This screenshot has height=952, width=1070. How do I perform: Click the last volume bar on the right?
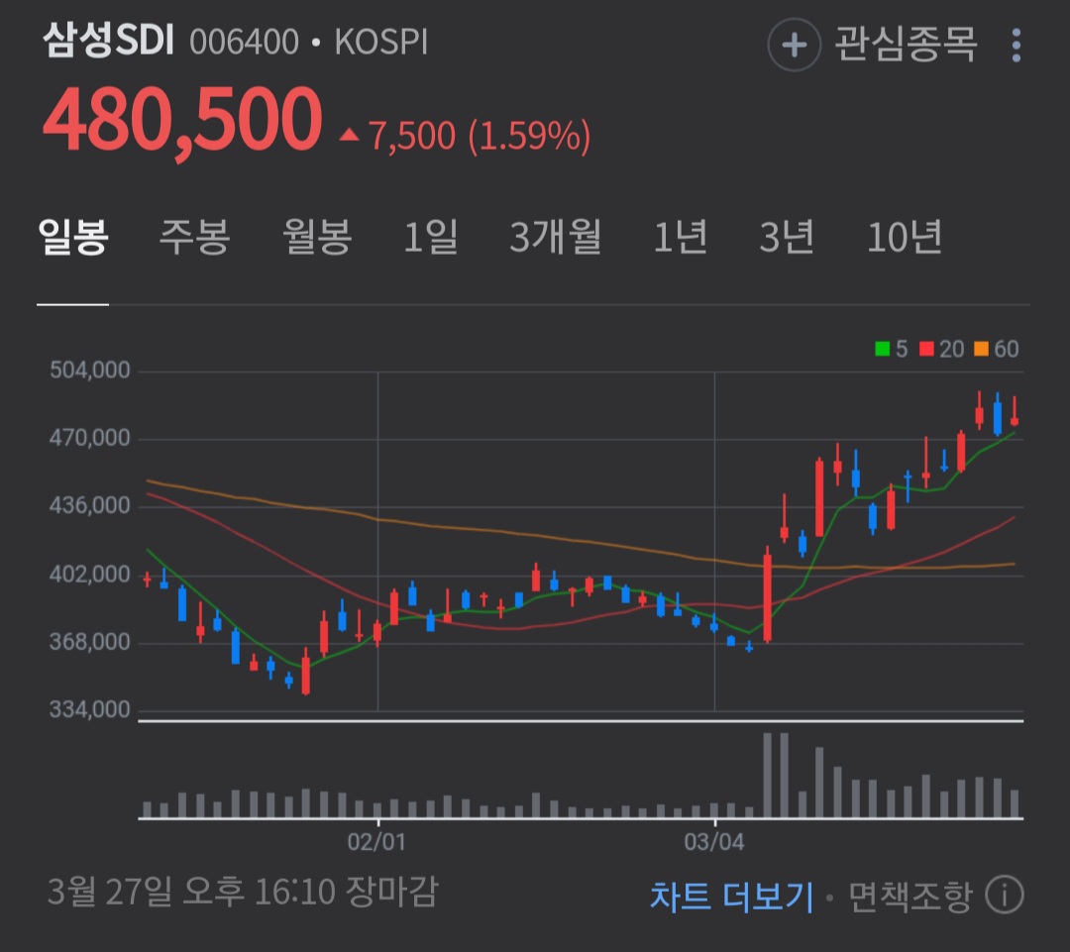1015,803
